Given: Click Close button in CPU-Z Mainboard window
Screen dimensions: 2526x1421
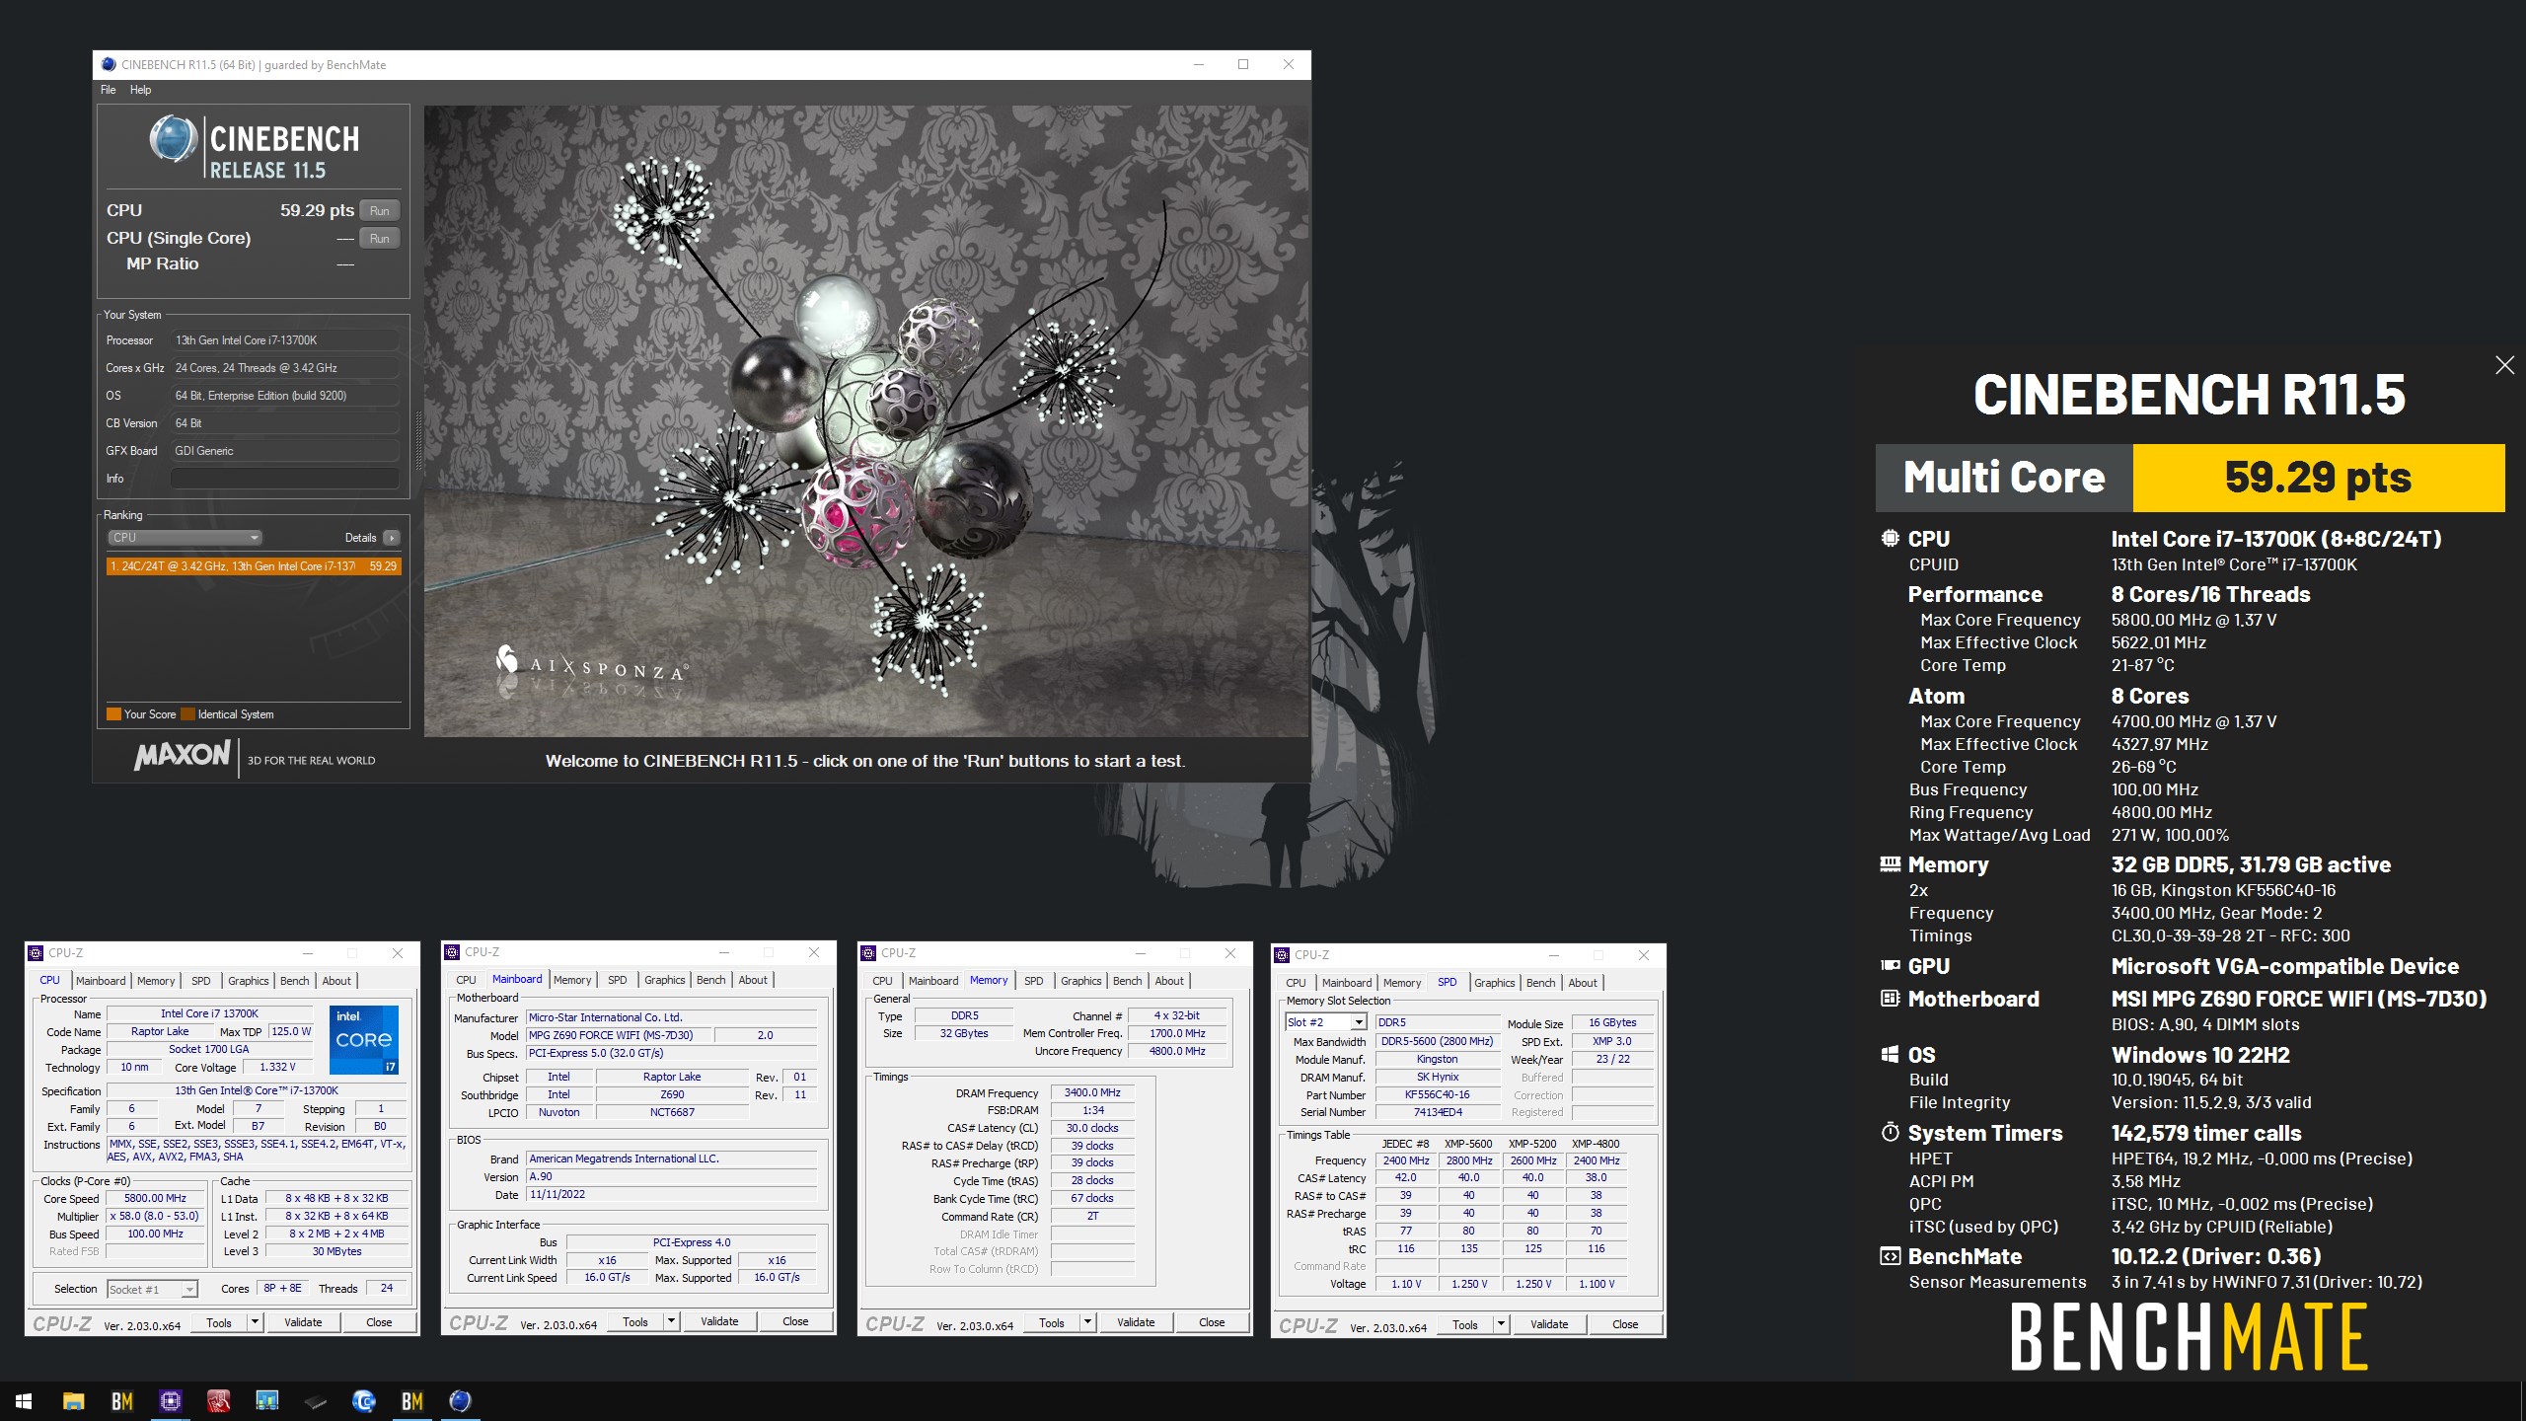Looking at the screenshot, I should point(795,1321).
